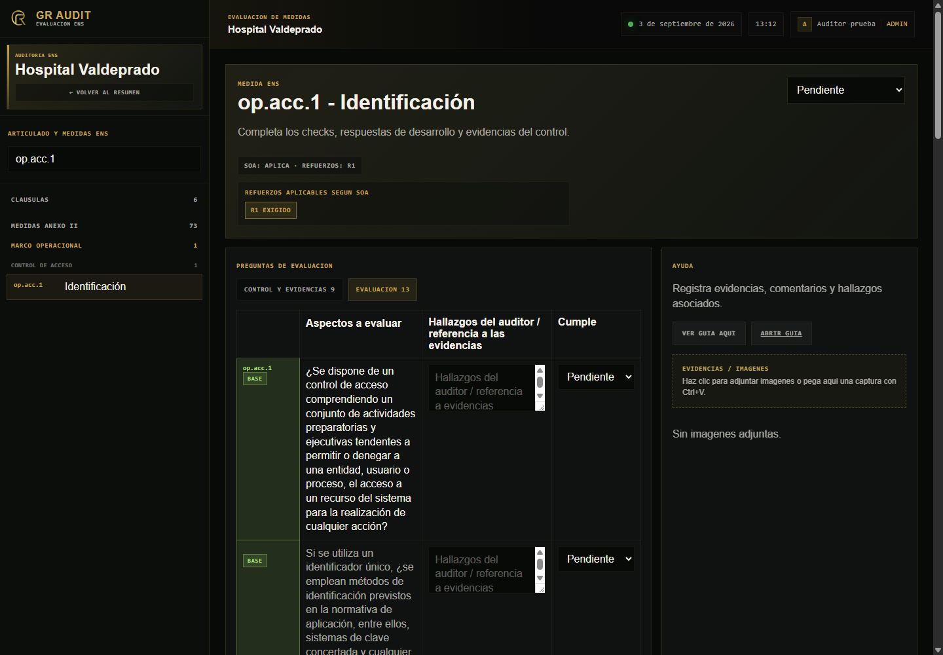This screenshot has width=943, height=655.
Task: Click the Ver guia aqui button
Action: [x=709, y=333]
